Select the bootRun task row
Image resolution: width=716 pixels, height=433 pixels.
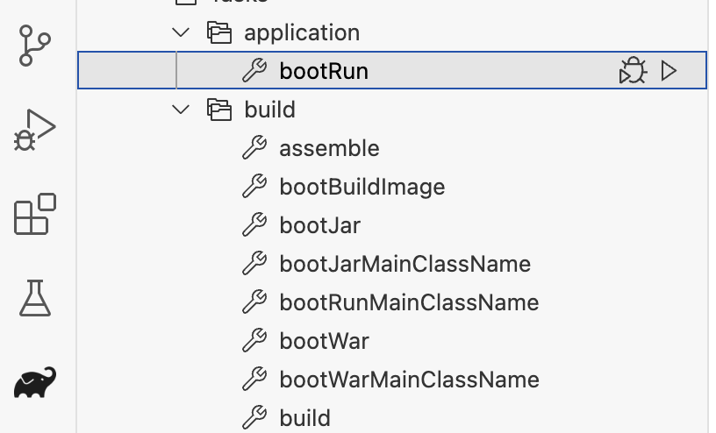coord(392,71)
